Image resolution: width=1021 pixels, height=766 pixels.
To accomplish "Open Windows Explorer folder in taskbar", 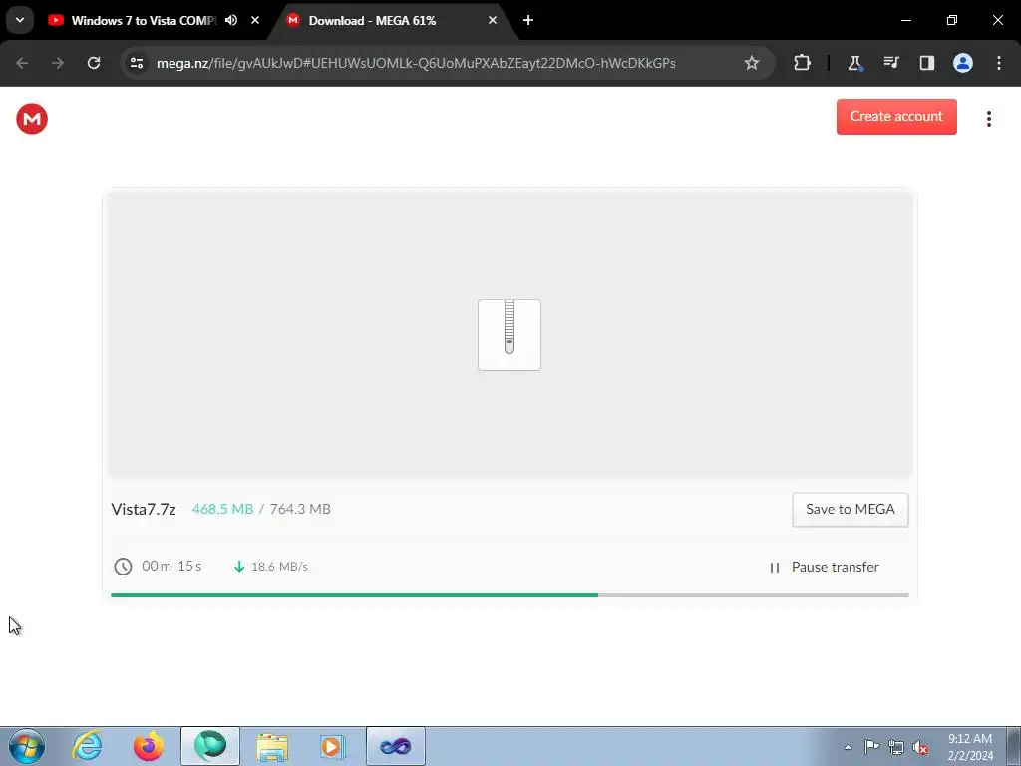I will [x=272, y=747].
